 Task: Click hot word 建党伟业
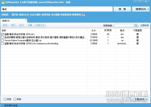coord(46,15)
